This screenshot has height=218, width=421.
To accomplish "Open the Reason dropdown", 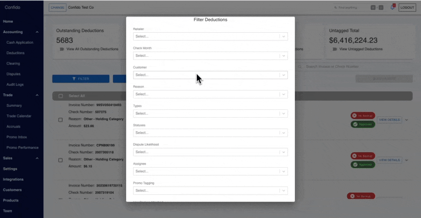I will 210,94.
